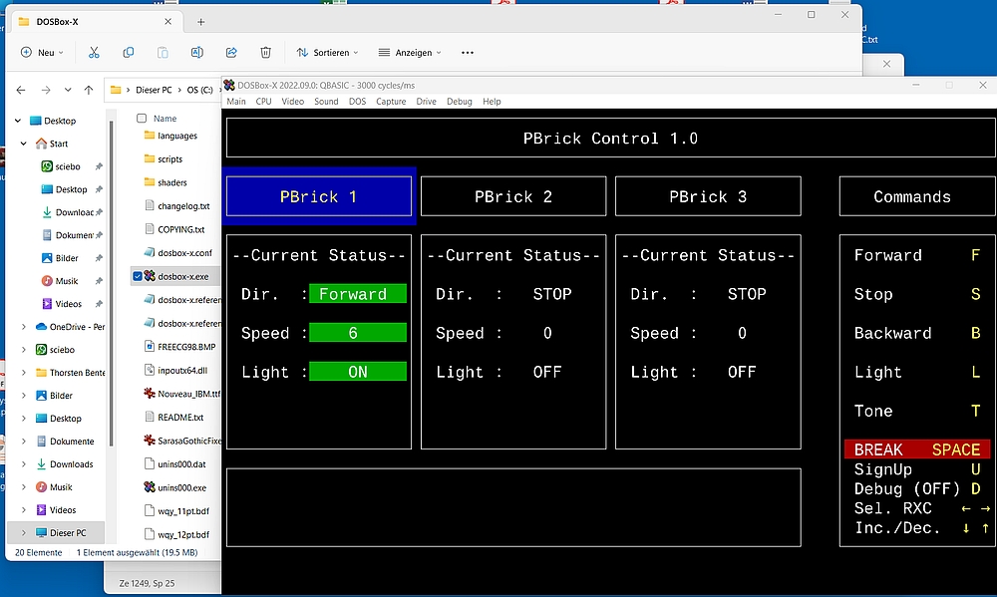Expand the Thorsten Bente folder node
Image resolution: width=997 pixels, height=597 pixels.
pos(24,373)
